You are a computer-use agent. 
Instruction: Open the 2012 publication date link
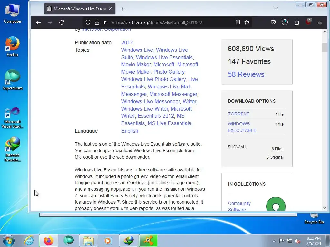coord(127,42)
